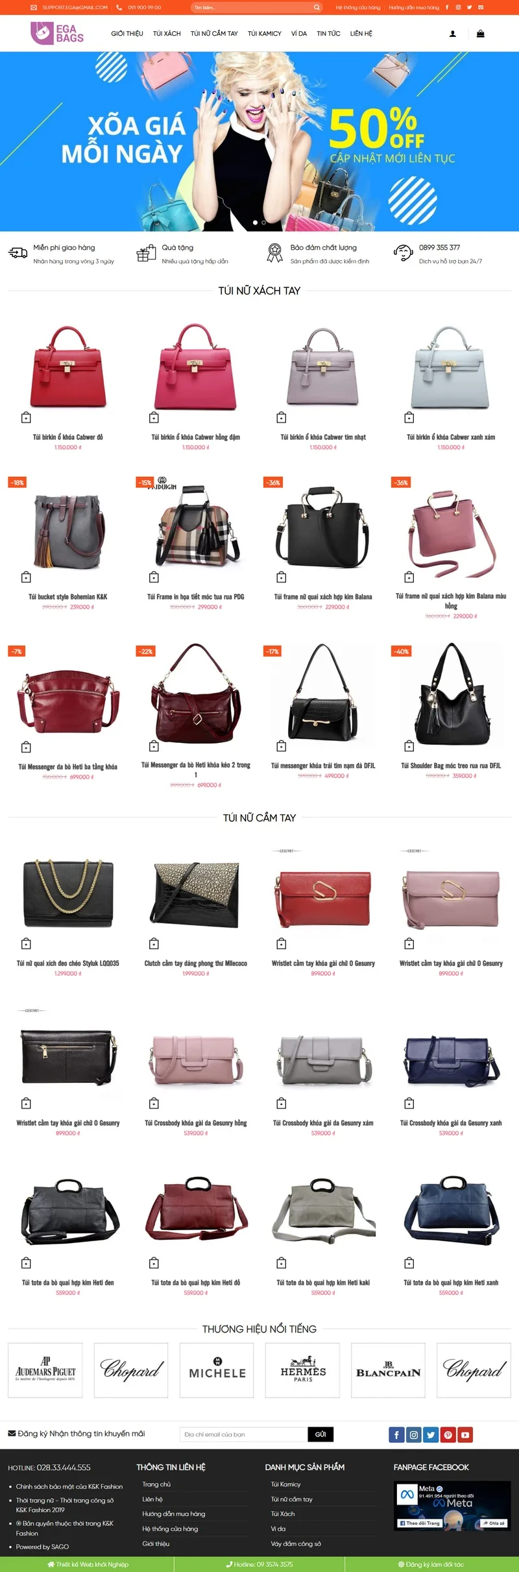Click the Instagram icon in top bar
Viewport: 519px width, 1572px height.
pos(458,8)
